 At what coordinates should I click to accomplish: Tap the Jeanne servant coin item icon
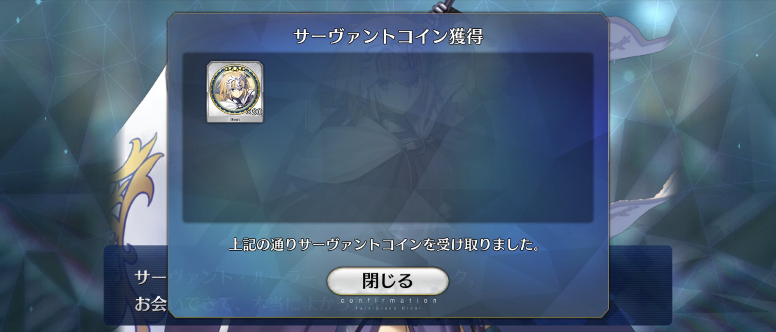pyautogui.click(x=235, y=92)
